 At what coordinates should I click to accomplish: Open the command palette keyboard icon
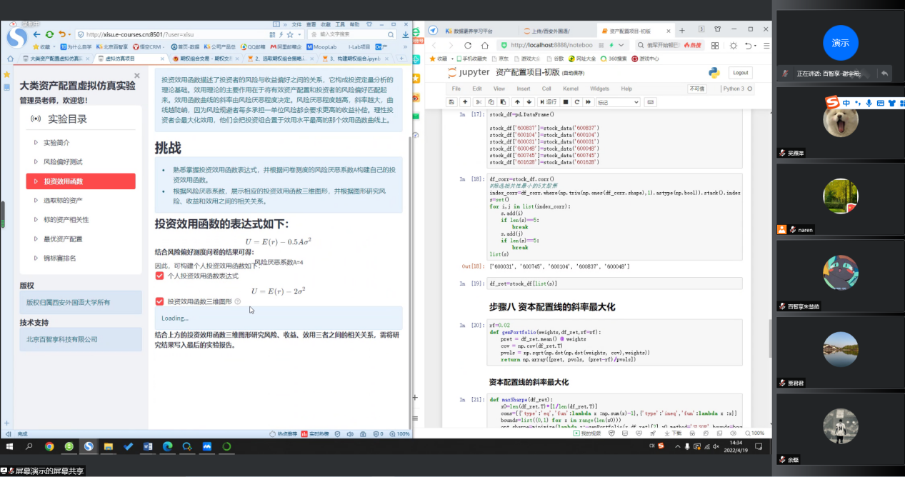[x=650, y=102]
